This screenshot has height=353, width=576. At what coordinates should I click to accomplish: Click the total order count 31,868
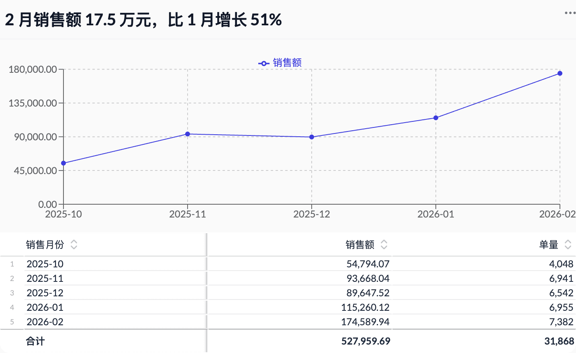[559, 341]
